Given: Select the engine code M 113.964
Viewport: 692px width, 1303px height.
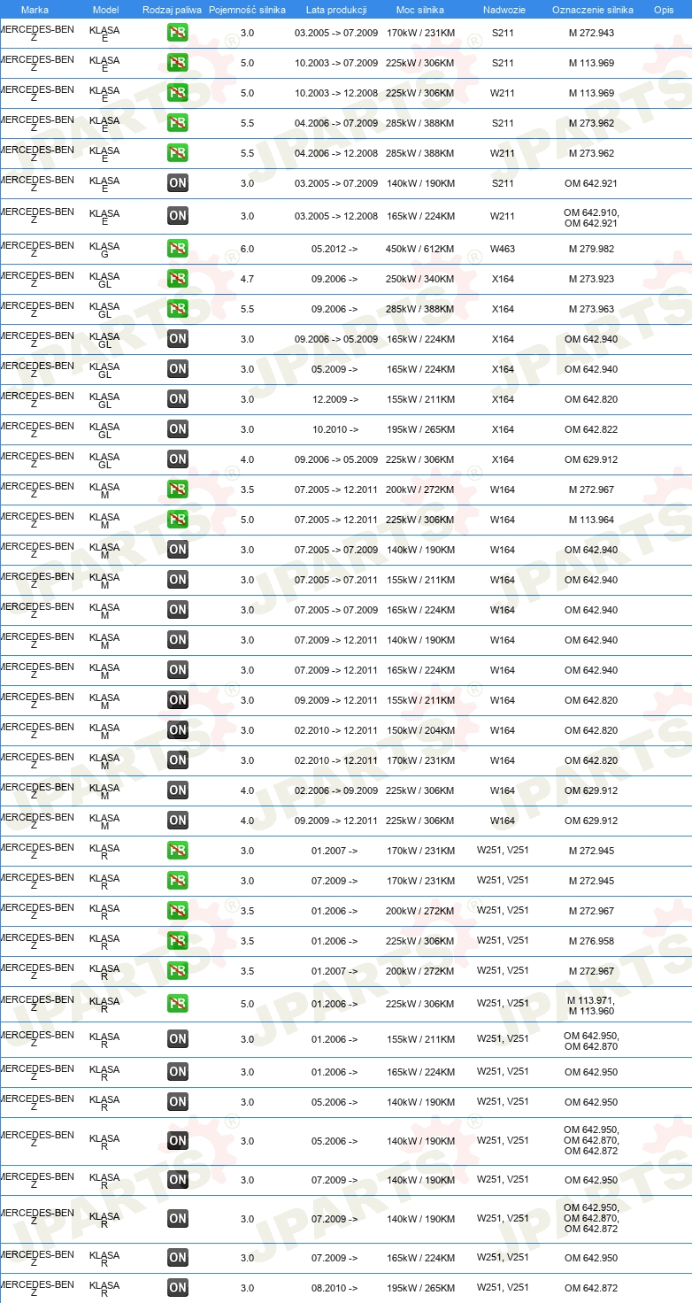Looking at the screenshot, I should (x=592, y=520).
